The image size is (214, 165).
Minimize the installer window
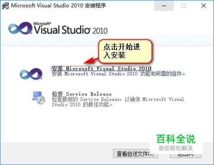(x=164, y=6)
